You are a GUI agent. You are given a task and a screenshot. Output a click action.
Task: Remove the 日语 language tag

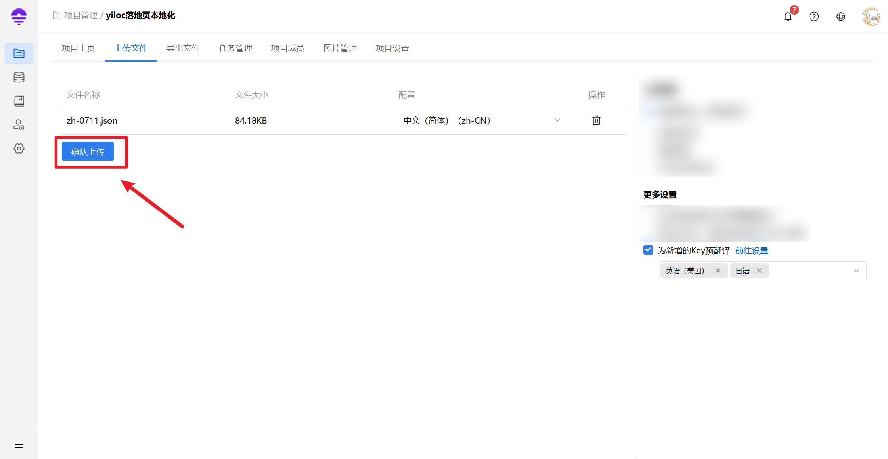(759, 270)
